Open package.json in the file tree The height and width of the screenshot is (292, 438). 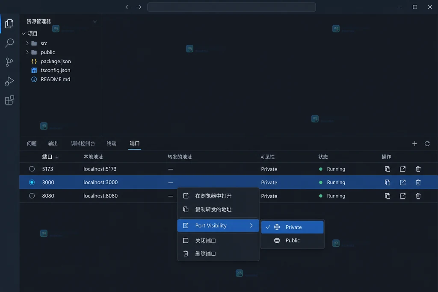[x=56, y=61]
